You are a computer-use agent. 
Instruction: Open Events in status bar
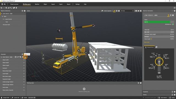pyautogui.click(x=172, y=98)
